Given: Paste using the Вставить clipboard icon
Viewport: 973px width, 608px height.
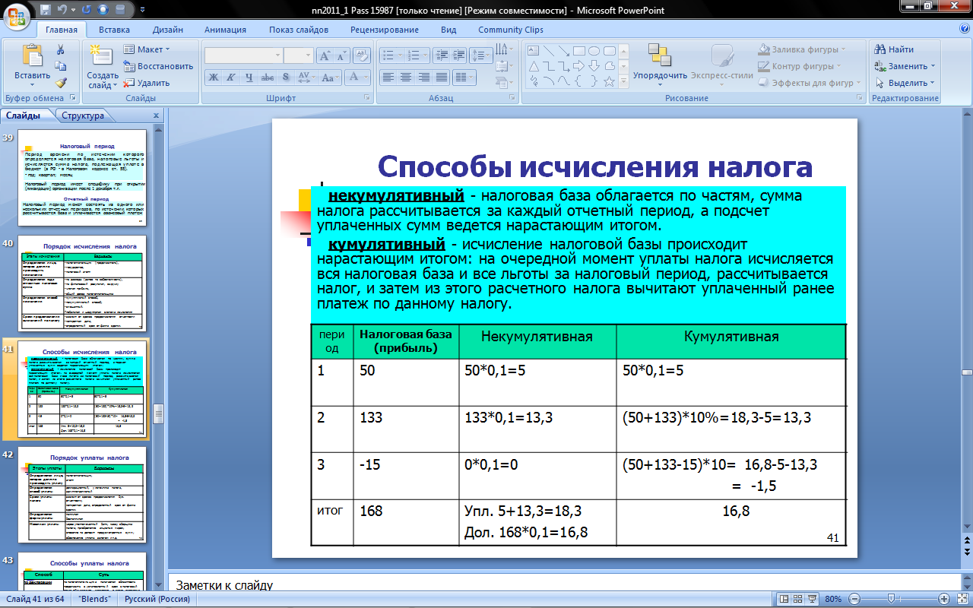Looking at the screenshot, I should (32, 56).
